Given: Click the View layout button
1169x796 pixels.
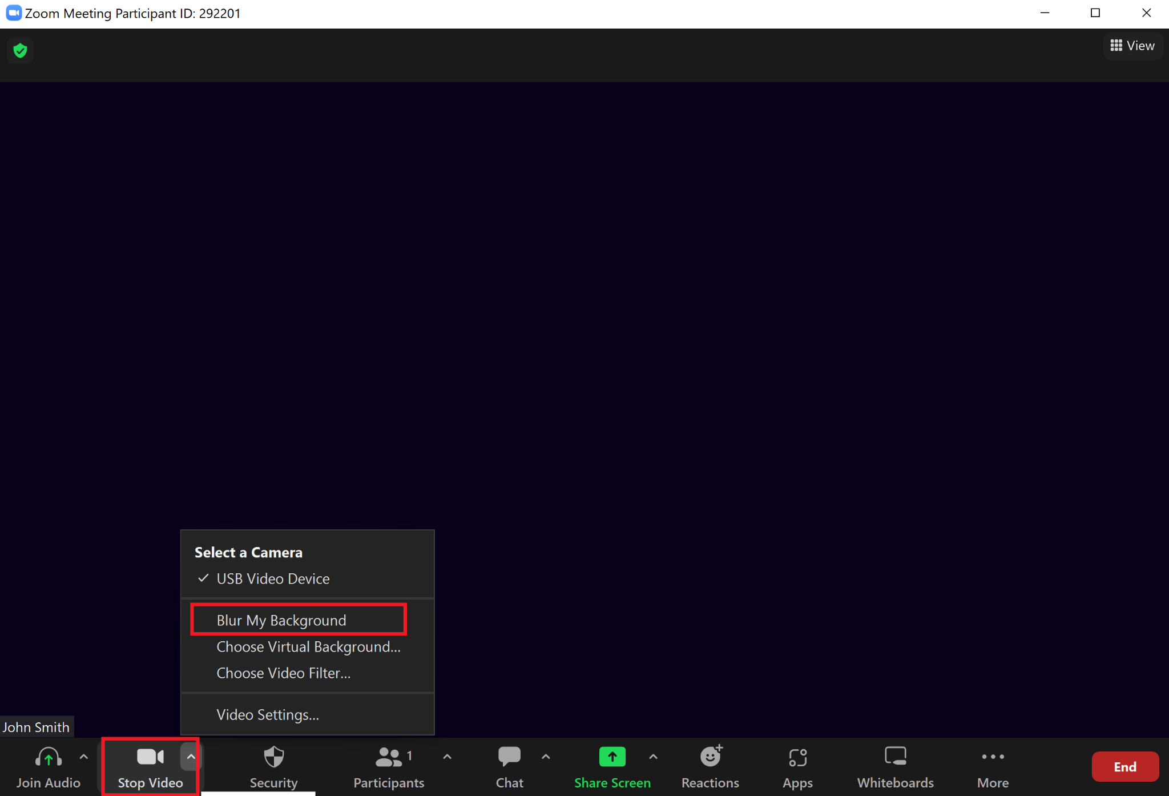Looking at the screenshot, I should pos(1132,45).
